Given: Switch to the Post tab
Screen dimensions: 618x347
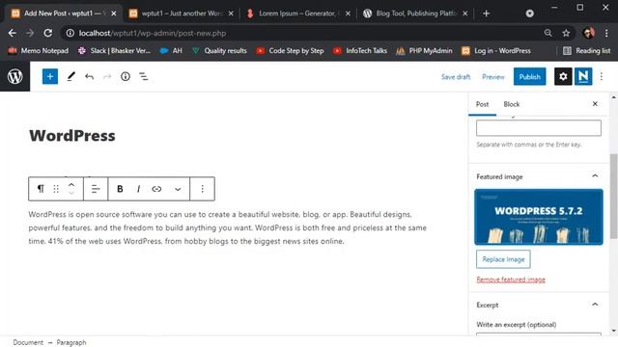Looking at the screenshot, I should [x=482, y=104].
